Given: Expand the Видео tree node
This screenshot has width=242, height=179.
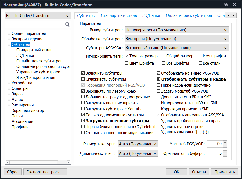Looking at the screenshot, I should click(x=9, y=94).
